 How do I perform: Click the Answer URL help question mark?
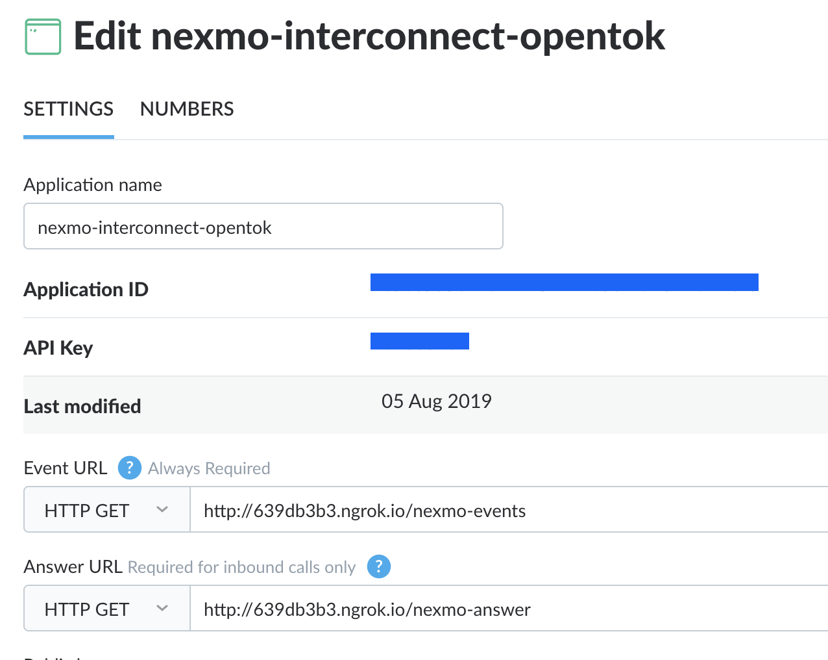tap(379, 566)
